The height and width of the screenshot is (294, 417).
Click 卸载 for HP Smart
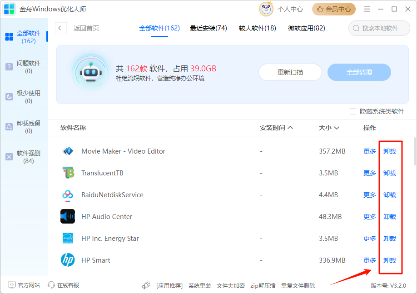390,260
